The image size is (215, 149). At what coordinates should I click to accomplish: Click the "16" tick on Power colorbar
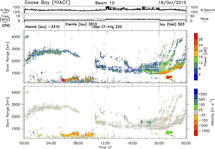(200, 57)
